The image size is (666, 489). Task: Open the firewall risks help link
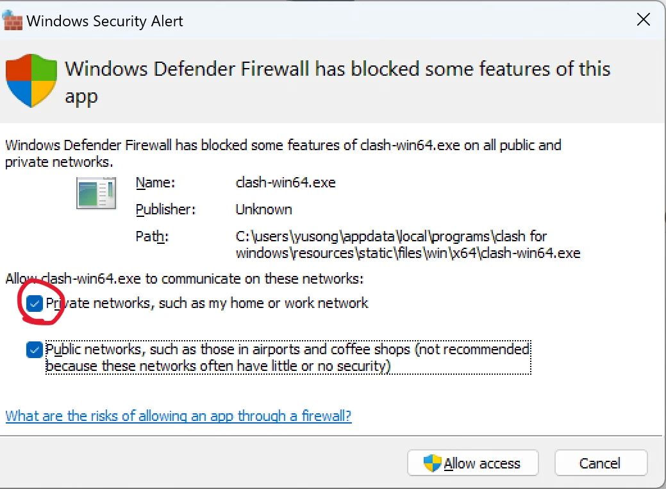click(x=178, y=416)
